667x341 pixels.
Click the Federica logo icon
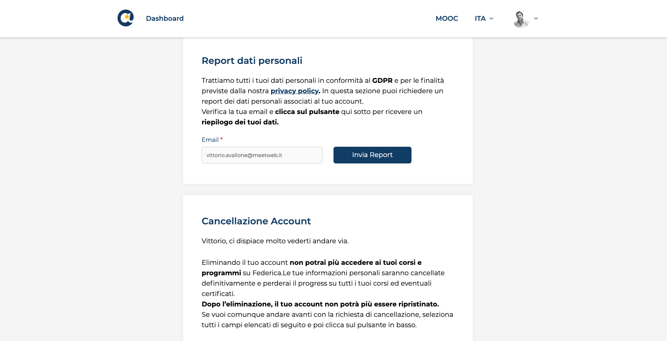126,18
